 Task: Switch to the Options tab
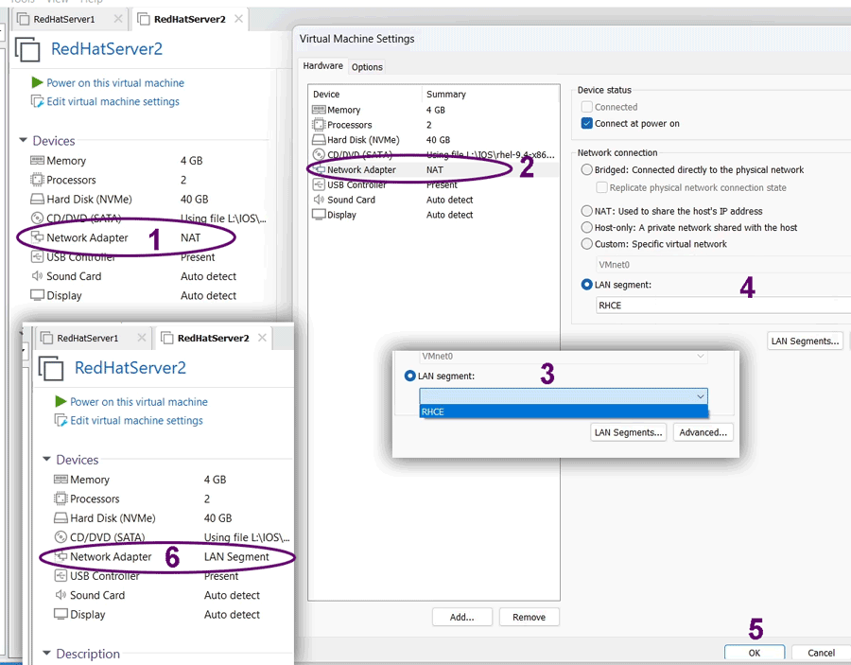pos(367,67)
